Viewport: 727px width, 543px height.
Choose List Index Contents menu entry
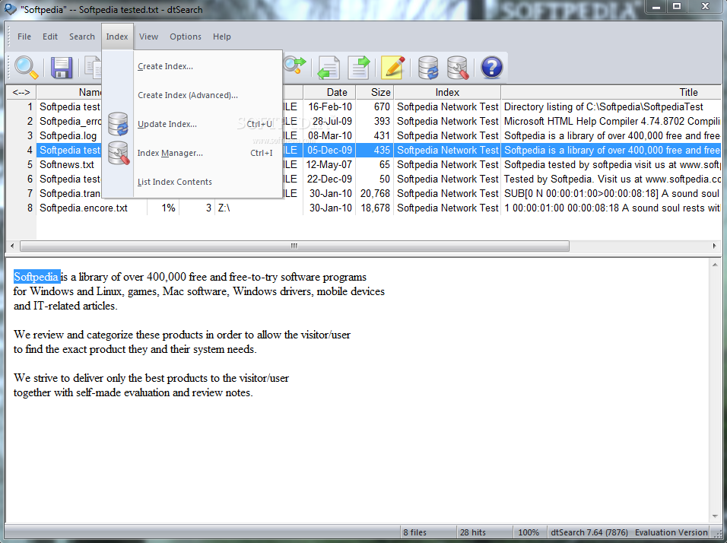point(192,182)
